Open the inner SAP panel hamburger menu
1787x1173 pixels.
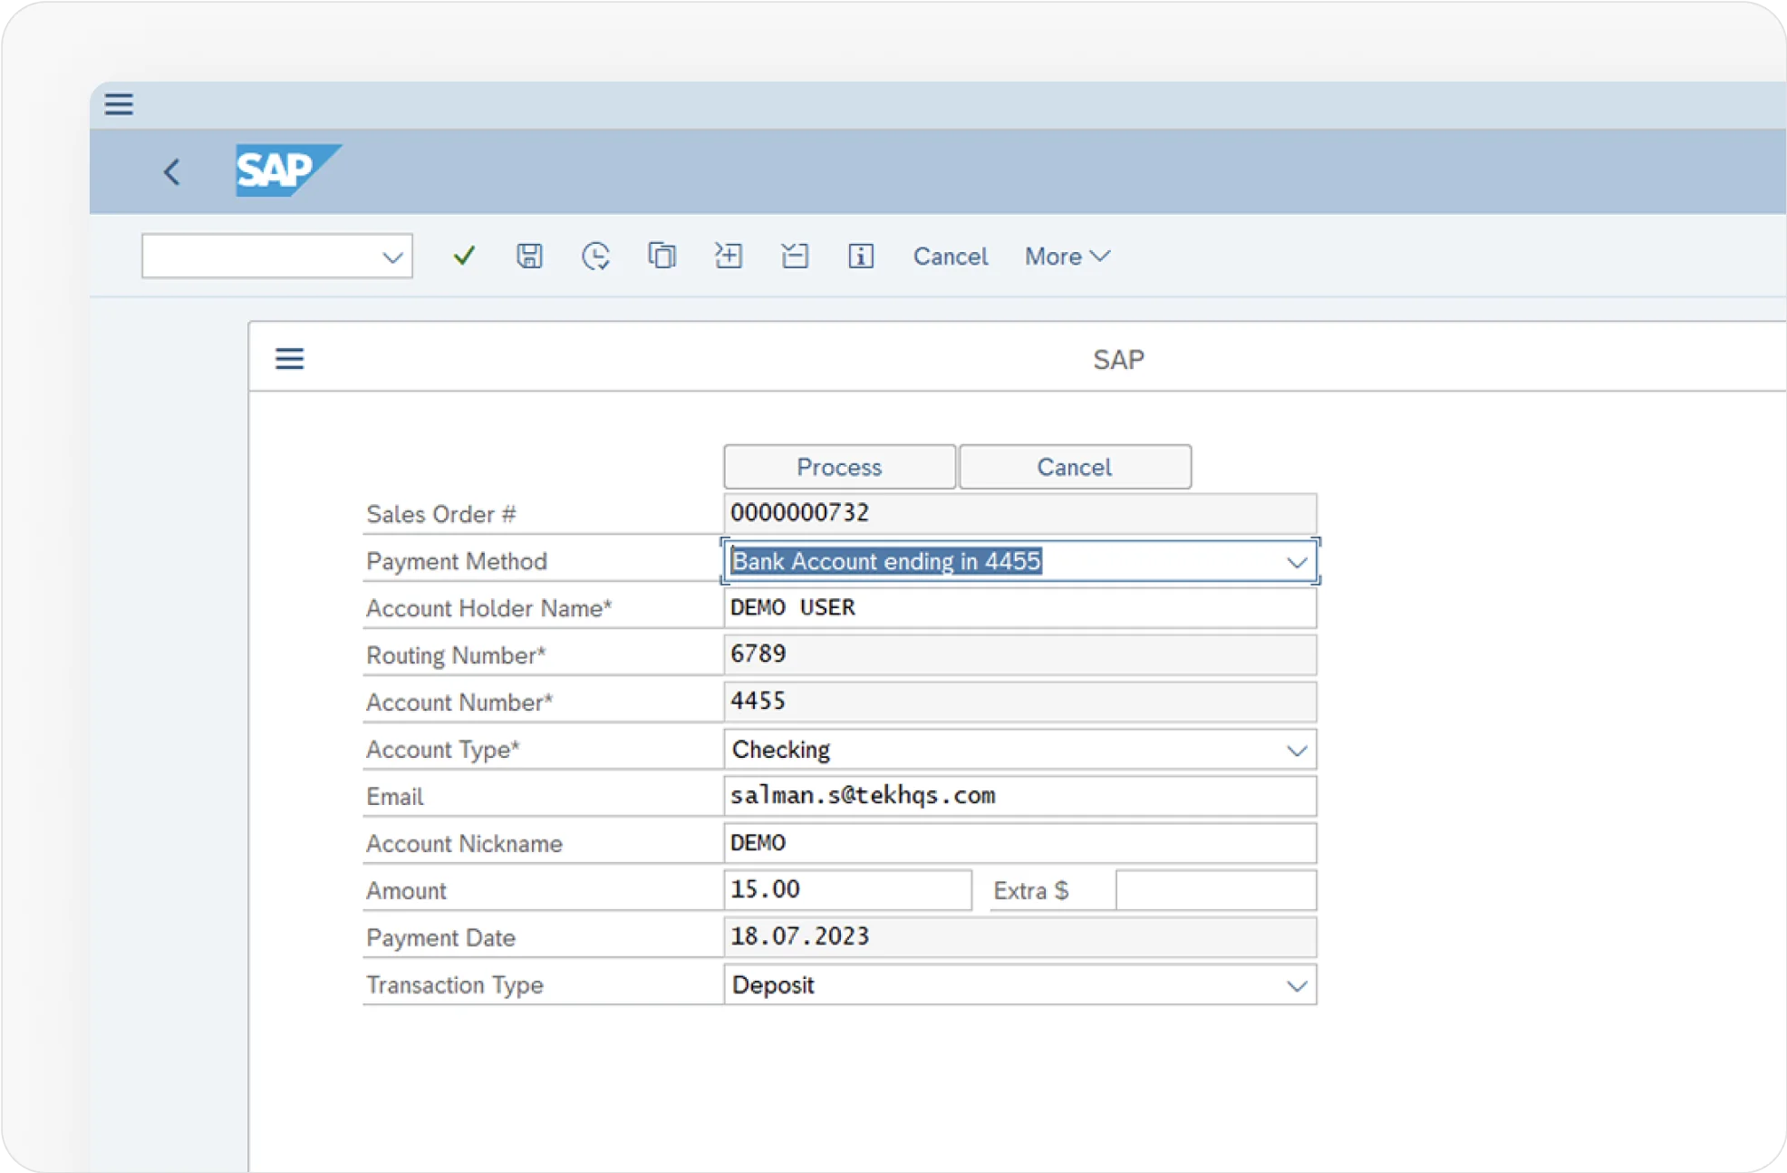click(290, 359)
